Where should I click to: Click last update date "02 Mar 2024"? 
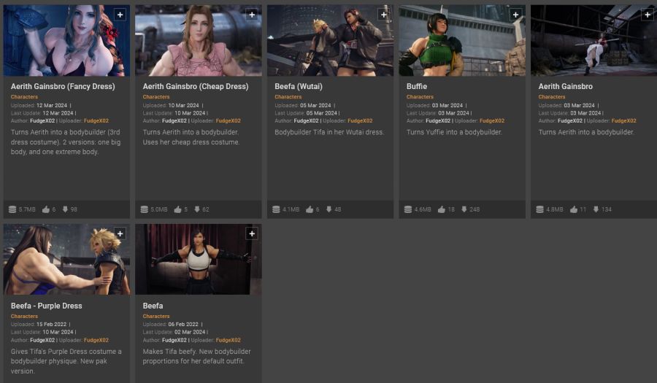[190, 333]
